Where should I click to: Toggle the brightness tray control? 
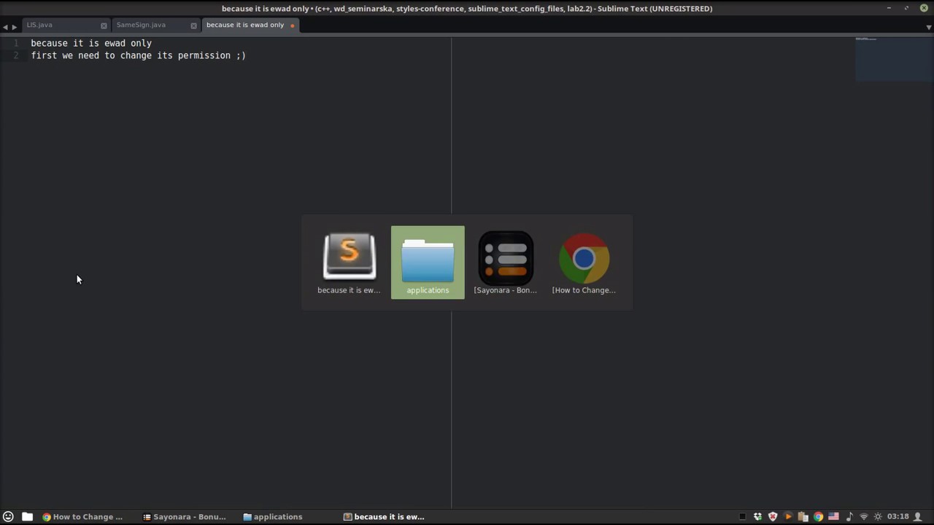(878, 516)
